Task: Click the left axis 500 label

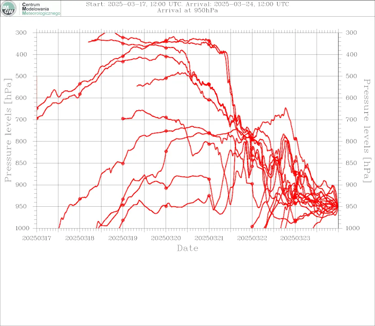Action: coord(21,76)
